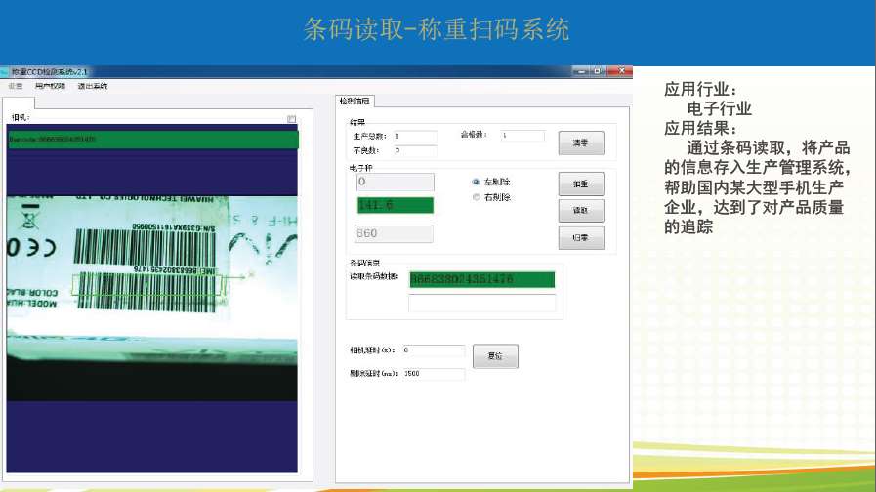This screenshot has width=876, height=492.
Task: Click the green Barcode result banner
Action: coord(153,139)
